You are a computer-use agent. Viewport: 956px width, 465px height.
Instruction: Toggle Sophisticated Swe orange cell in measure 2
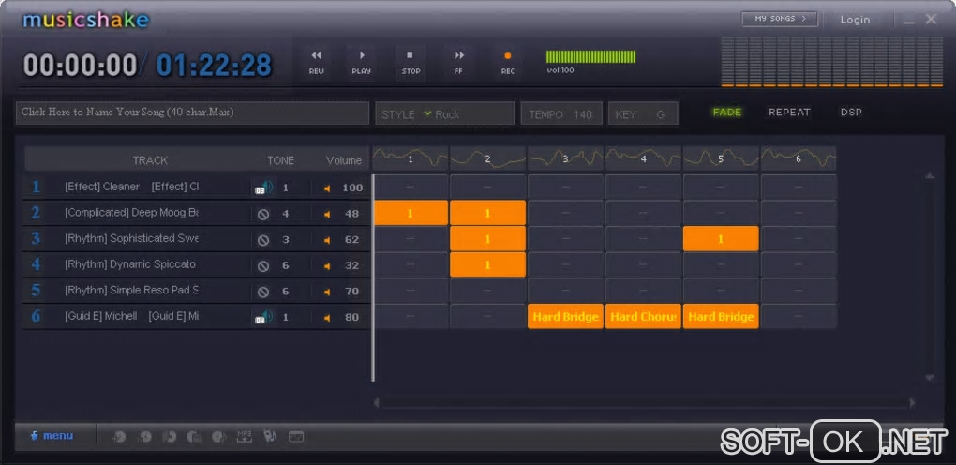pyautogui.click(x=487, y=239)
